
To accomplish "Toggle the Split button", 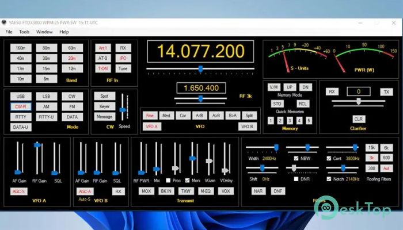I will pyautogui.click(x=249, y=116).
